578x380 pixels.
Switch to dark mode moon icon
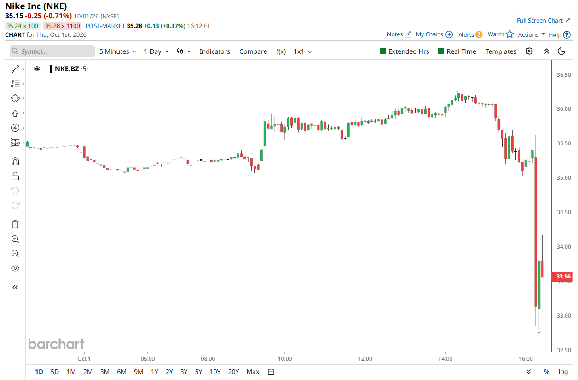pos(561,51)
